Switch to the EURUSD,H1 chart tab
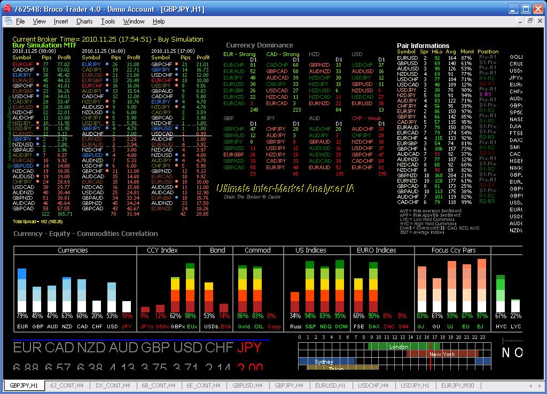This screenshot has height=394, width=547. pos(331,385)
